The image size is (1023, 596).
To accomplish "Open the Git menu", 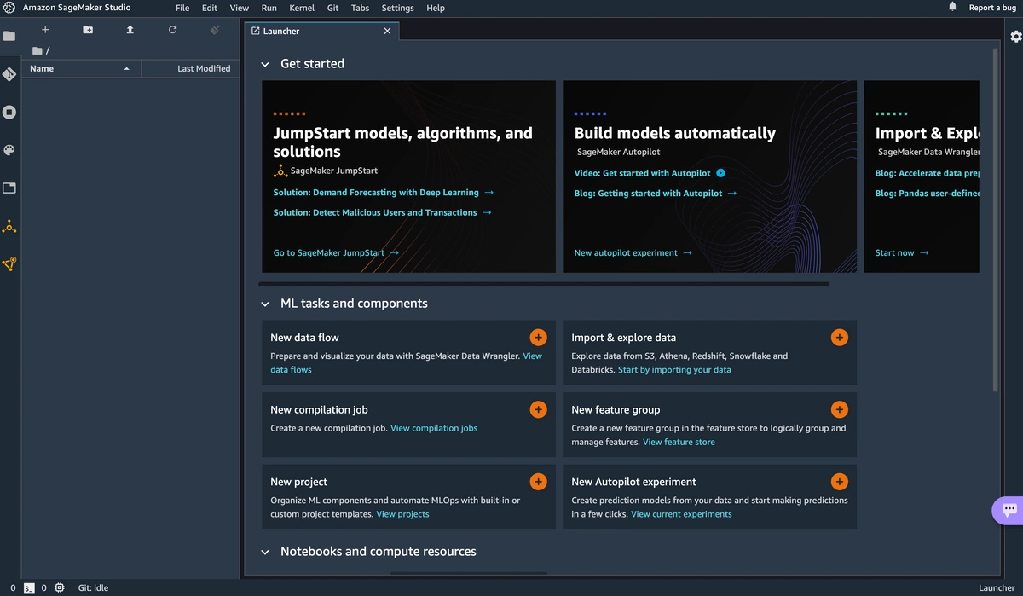I will 333,8.
